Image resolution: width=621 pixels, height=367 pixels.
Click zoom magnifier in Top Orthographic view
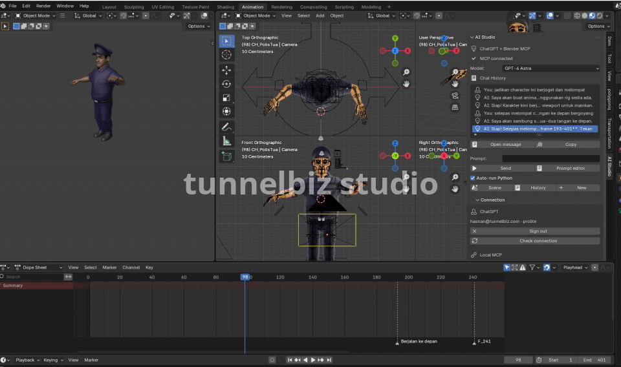pos(406,72)
